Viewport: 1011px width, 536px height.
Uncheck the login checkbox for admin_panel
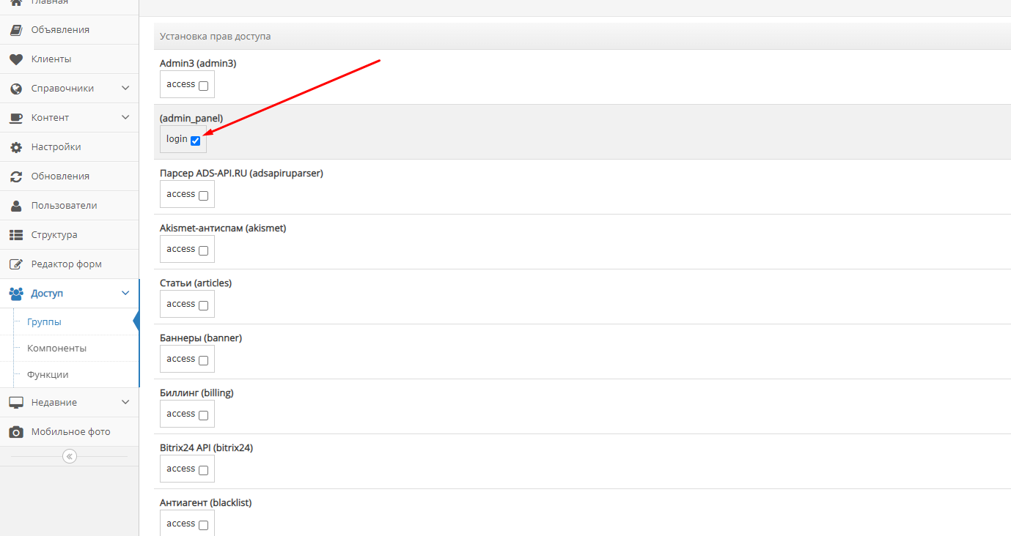tap(195, 141)
